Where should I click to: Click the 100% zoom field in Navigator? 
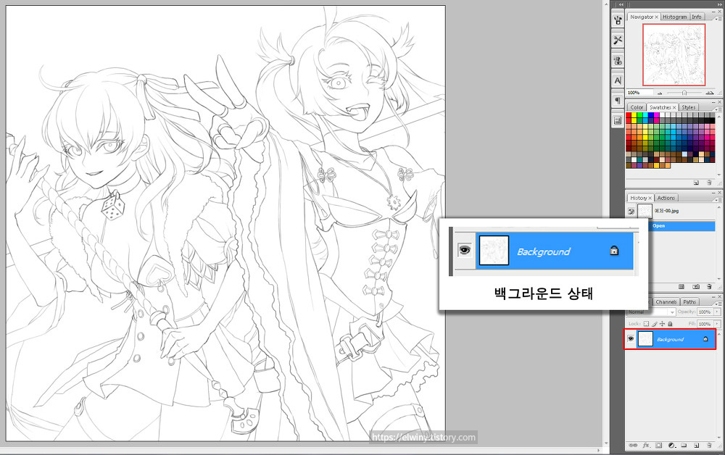639,93
